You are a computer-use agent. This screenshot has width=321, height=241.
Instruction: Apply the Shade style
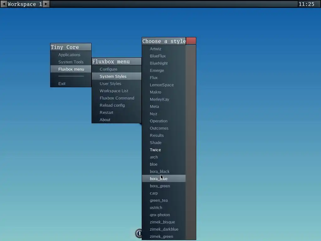tap(164, 143)
